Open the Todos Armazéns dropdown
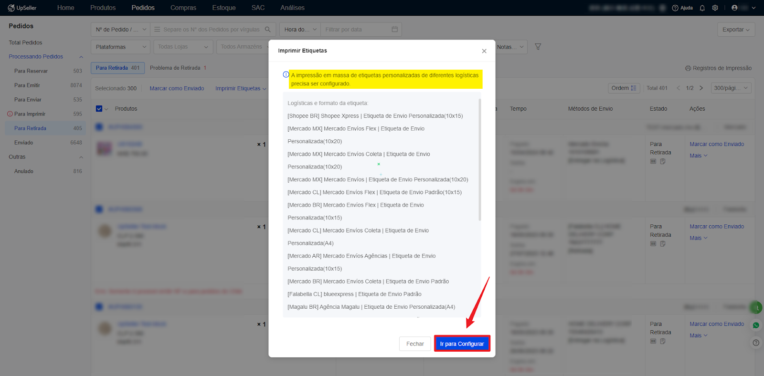 coord(243,47)
